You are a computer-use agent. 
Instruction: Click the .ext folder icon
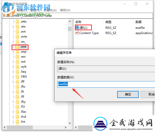pos(17,62)
